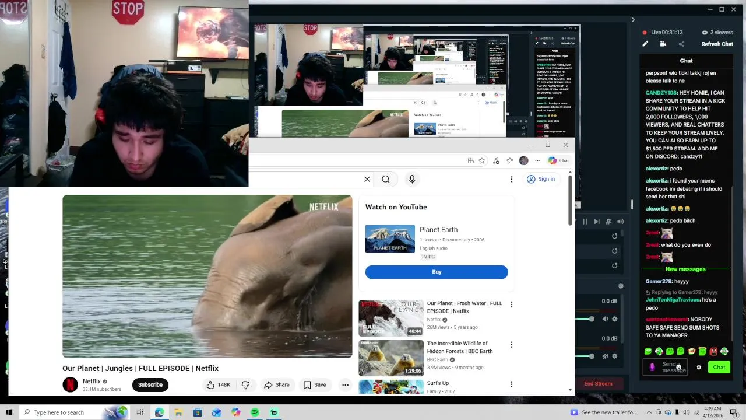Unmute the second mixer source speaker icon
Viewport: 746px width, 420px height.
click(x=605, y=356)
